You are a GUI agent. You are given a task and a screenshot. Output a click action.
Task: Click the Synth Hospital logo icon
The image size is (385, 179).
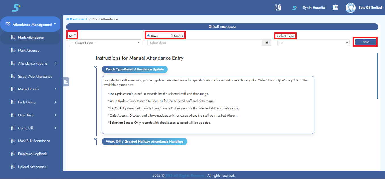pyautogui.click(x=294, y=8)
